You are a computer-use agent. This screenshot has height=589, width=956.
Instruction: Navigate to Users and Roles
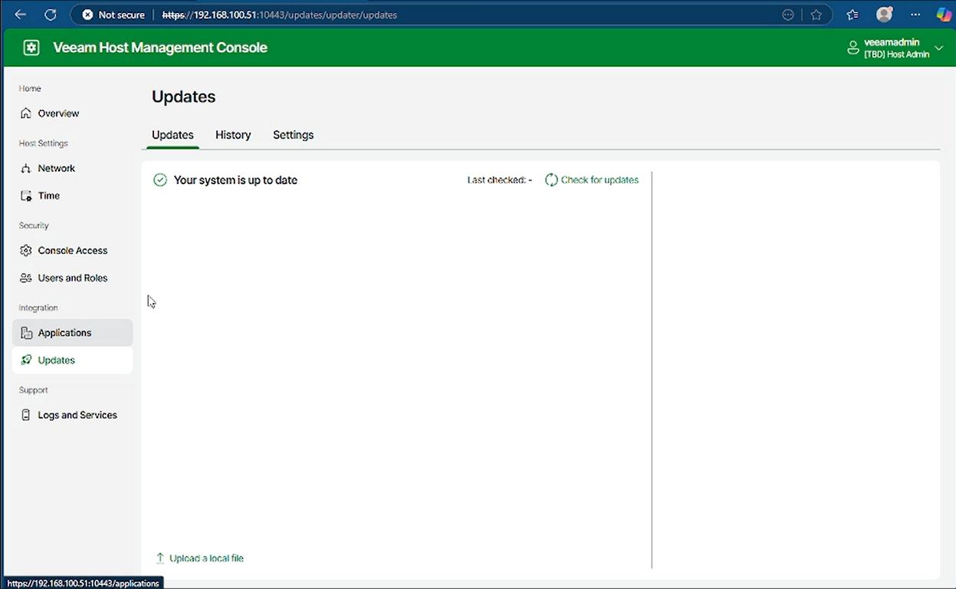(72, 278)
